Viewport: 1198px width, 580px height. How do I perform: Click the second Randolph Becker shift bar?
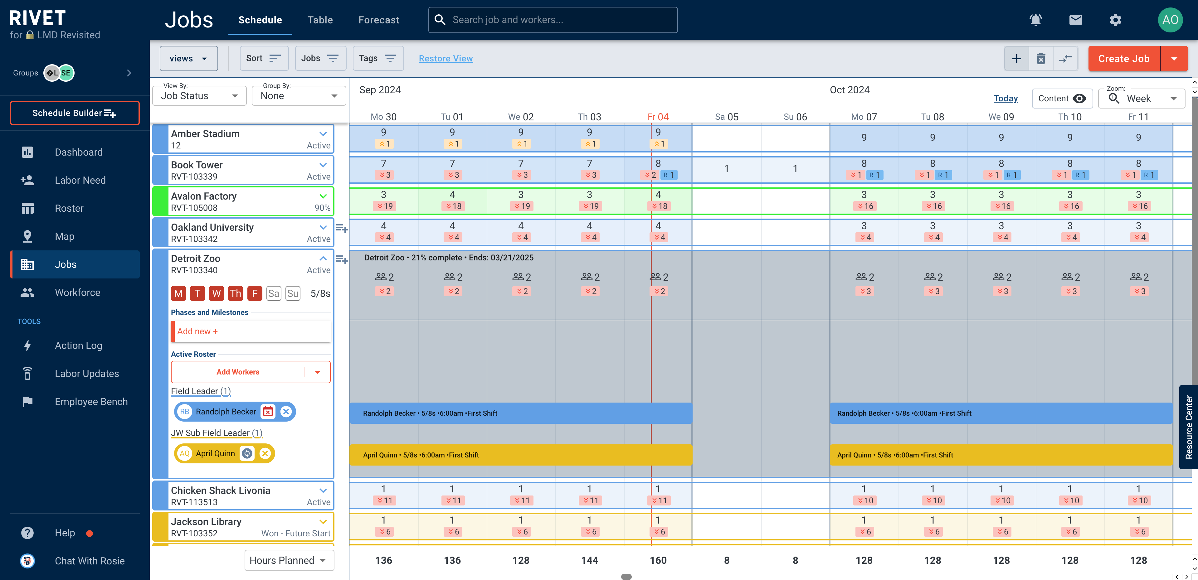1001,413
